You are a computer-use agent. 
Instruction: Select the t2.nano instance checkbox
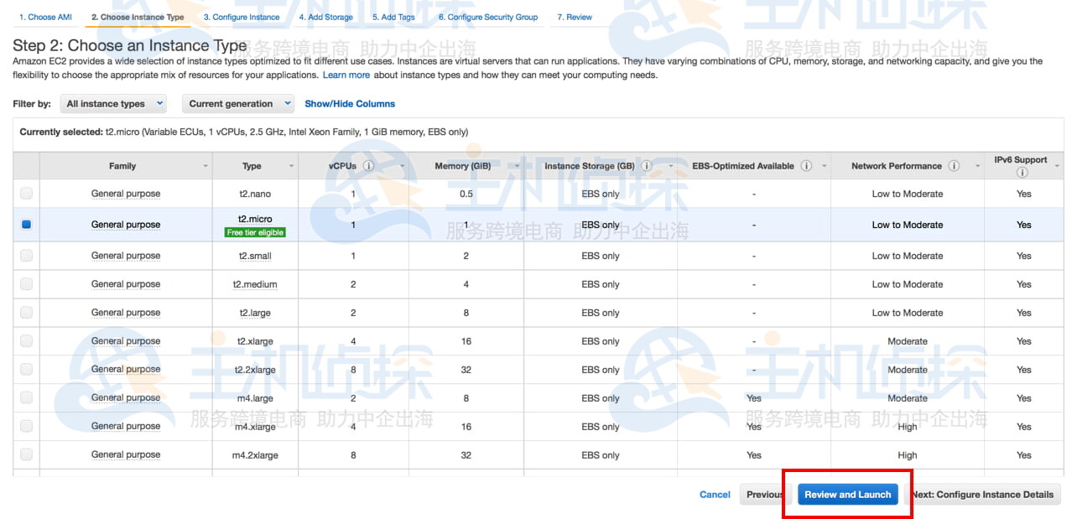pos(26,194)
